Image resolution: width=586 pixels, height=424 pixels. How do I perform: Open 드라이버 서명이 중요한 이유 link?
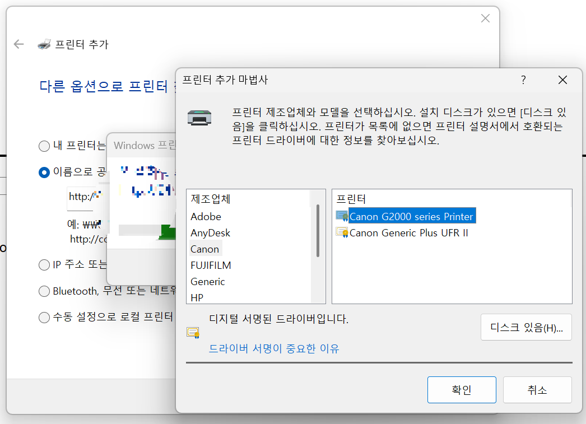click(274, 348)
